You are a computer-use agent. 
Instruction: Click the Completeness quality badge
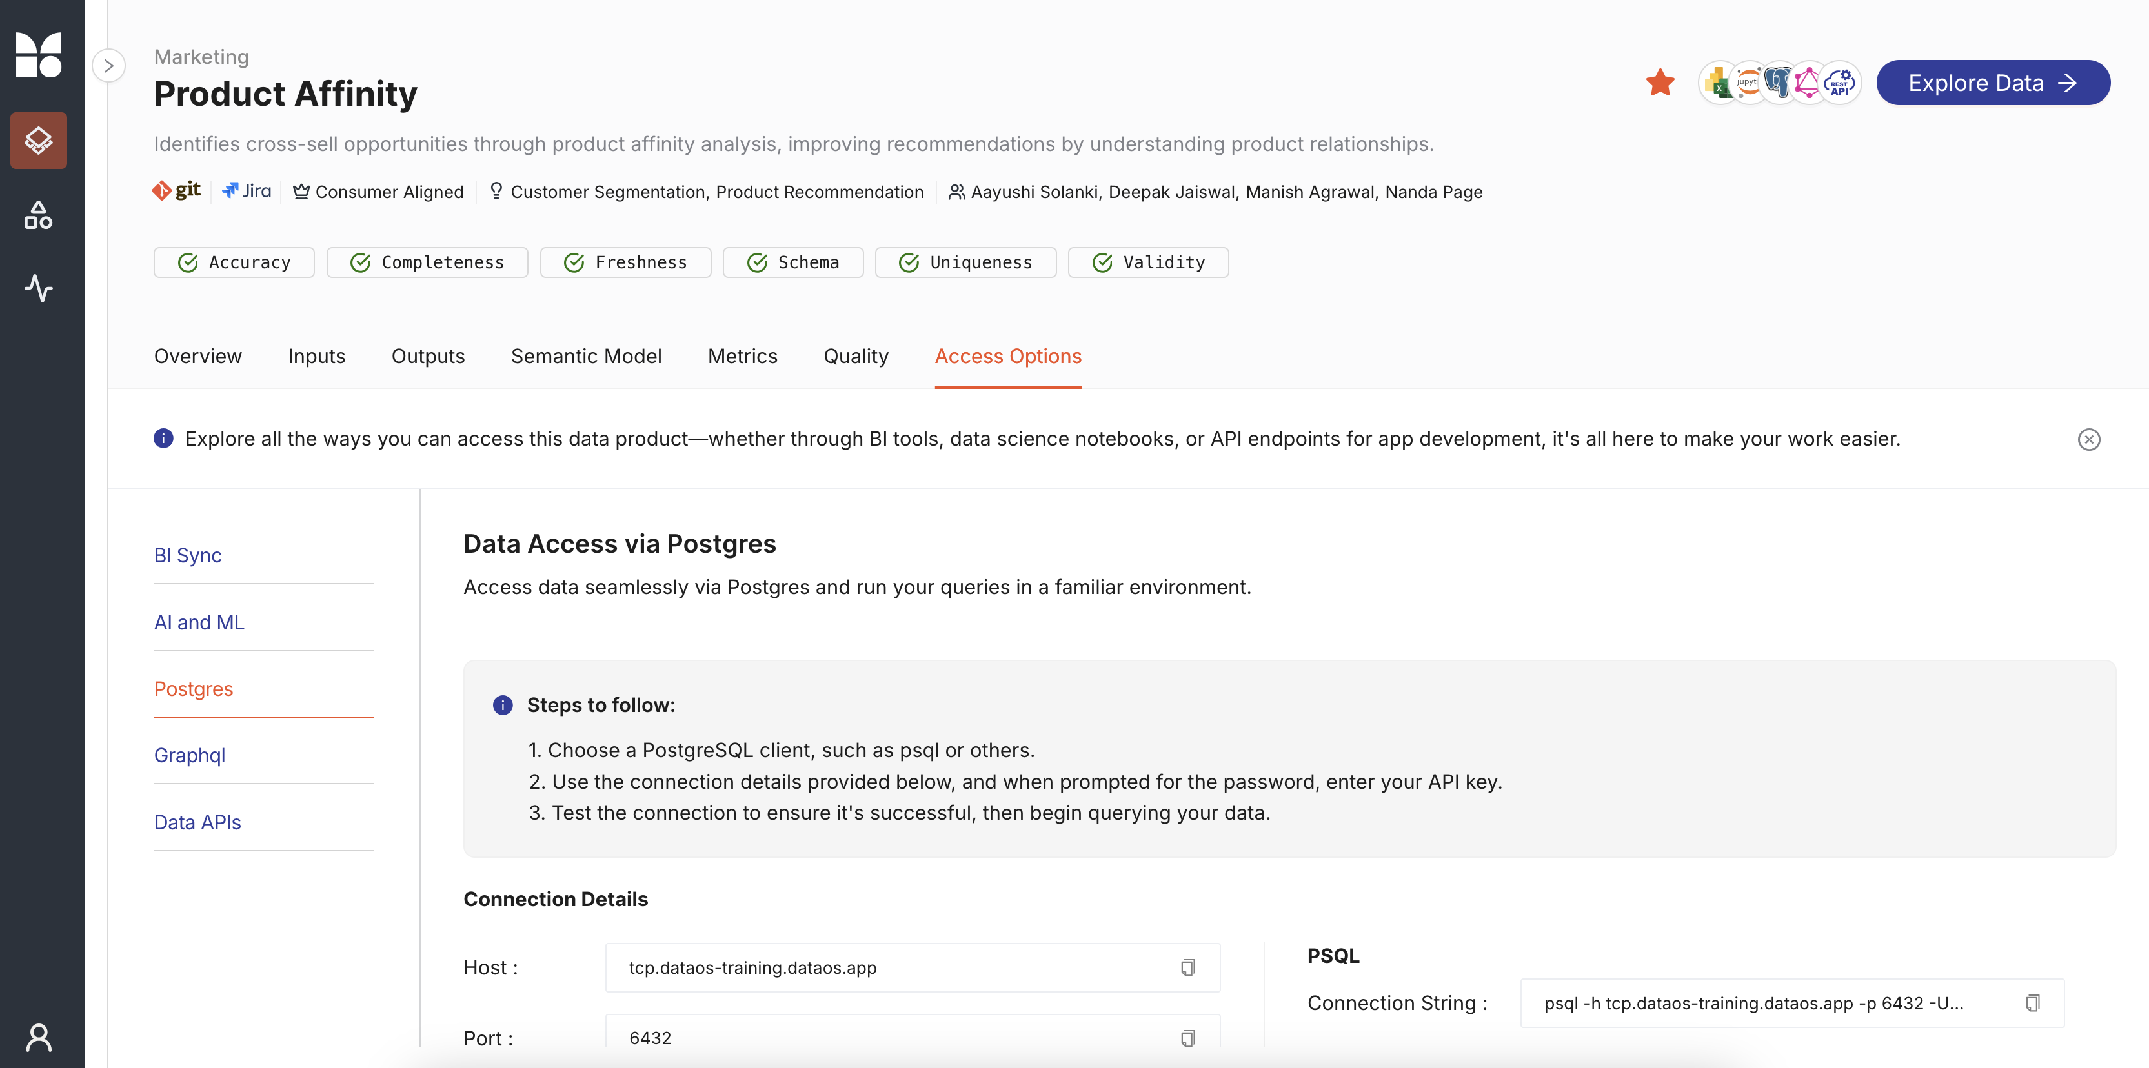(427, 262)
